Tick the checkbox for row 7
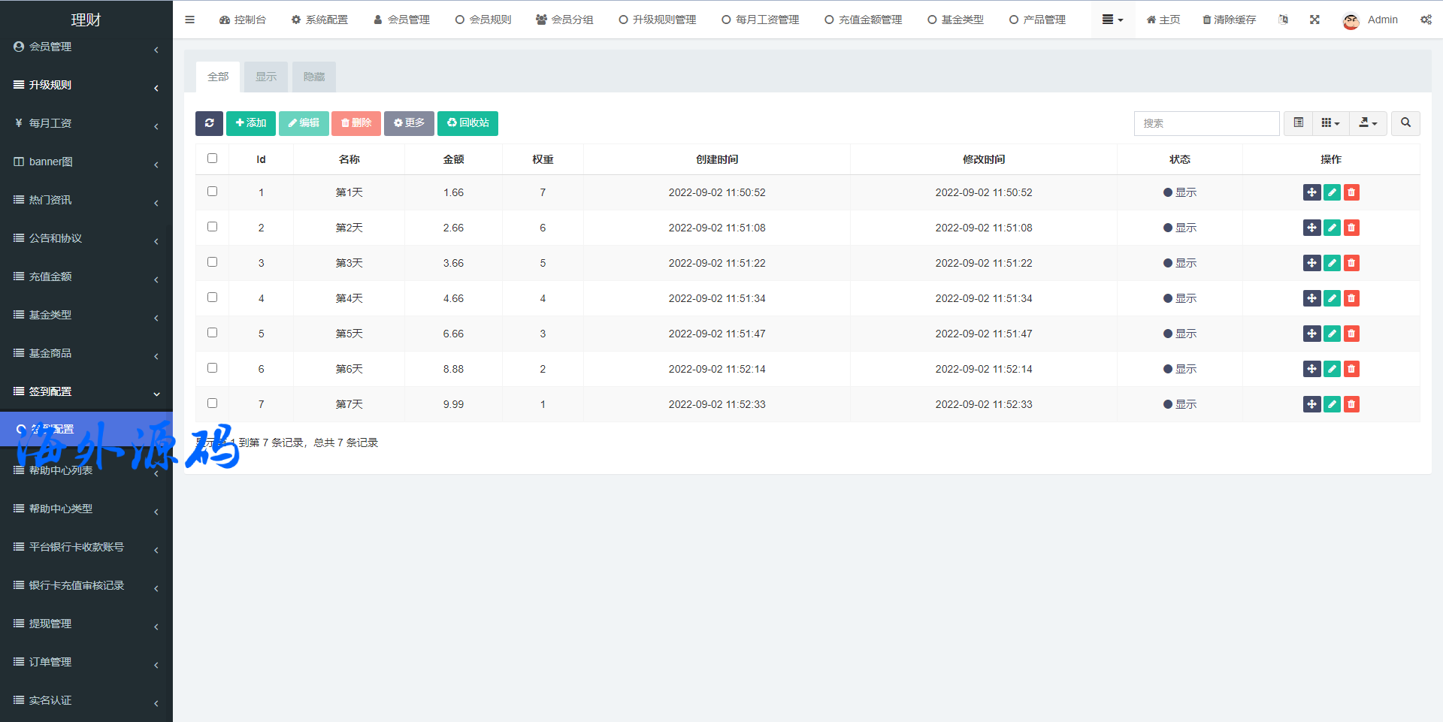 coord(212,403)
